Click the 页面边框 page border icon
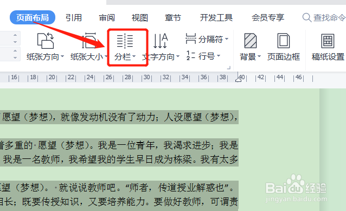Image resolution: width=346 pixels, height=211 pixels. point(284,41)
